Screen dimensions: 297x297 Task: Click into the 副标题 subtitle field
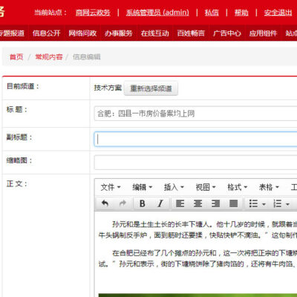(195, 139)
